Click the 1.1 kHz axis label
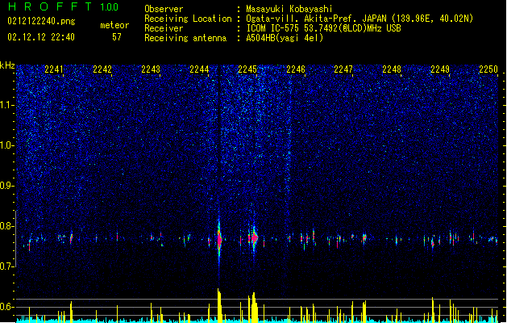The width and height of the screenshot is (507, 323). 7,106
